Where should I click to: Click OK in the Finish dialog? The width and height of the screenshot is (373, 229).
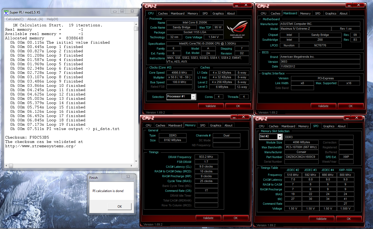120,206
